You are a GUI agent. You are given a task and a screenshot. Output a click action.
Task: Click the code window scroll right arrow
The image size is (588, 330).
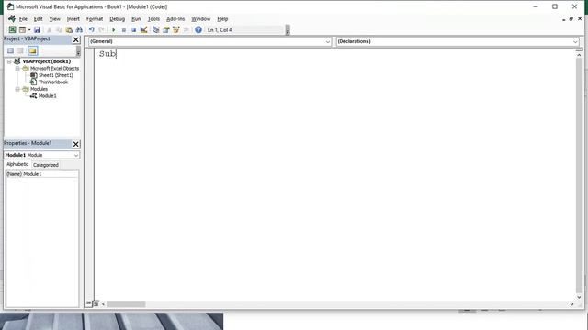click(571, 304)
